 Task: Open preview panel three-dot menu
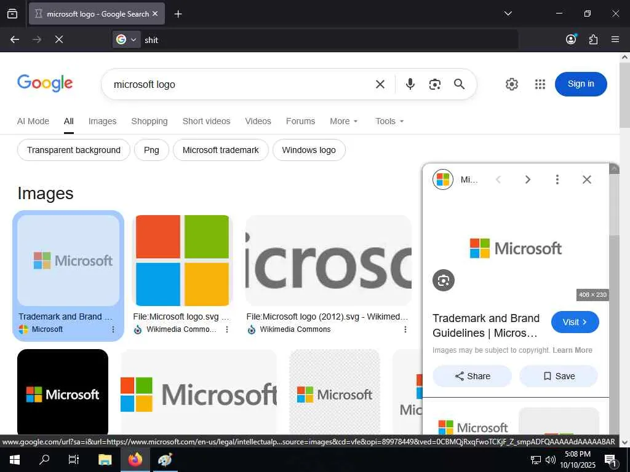[x=557, y=179]
